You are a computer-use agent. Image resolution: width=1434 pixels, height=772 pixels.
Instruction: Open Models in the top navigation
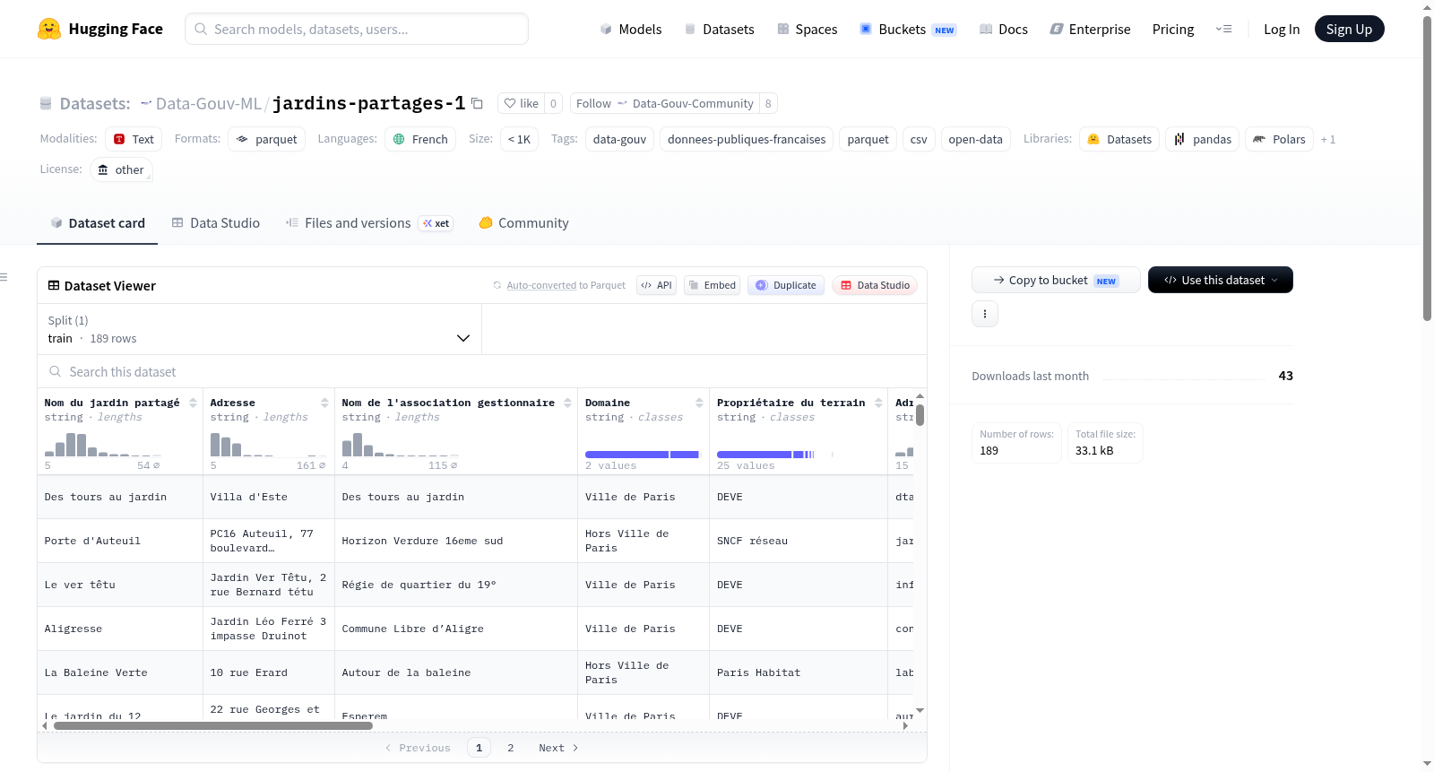630,29
